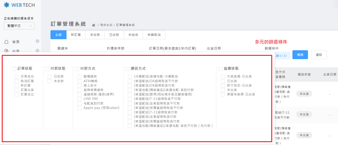Tick (常溫配送)萊爾富超商取貨付款 checkbox
This screenshot has height=145, width=338.
pyautogui.click(x=130, y=122)
